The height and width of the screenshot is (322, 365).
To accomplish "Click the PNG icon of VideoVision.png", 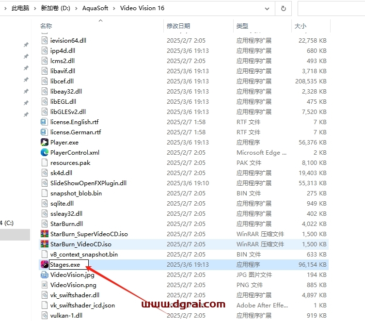I will pyautogui.click(x=44, y=285).
